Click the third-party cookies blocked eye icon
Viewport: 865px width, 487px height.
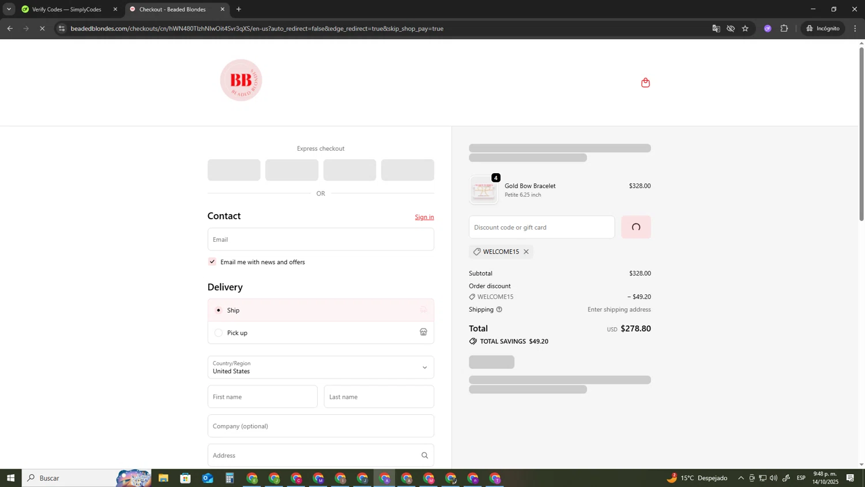731,28
